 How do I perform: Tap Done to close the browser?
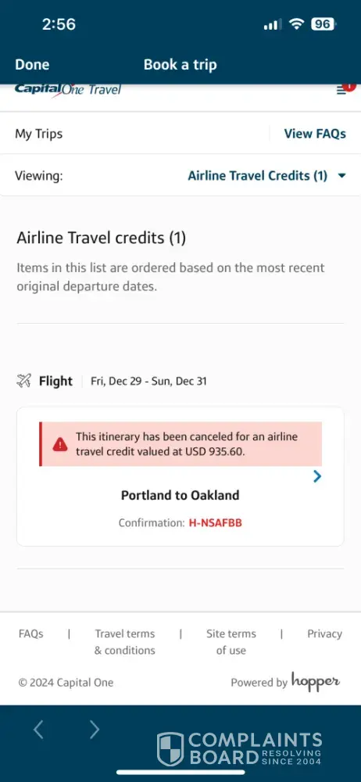tap(32, 65)
